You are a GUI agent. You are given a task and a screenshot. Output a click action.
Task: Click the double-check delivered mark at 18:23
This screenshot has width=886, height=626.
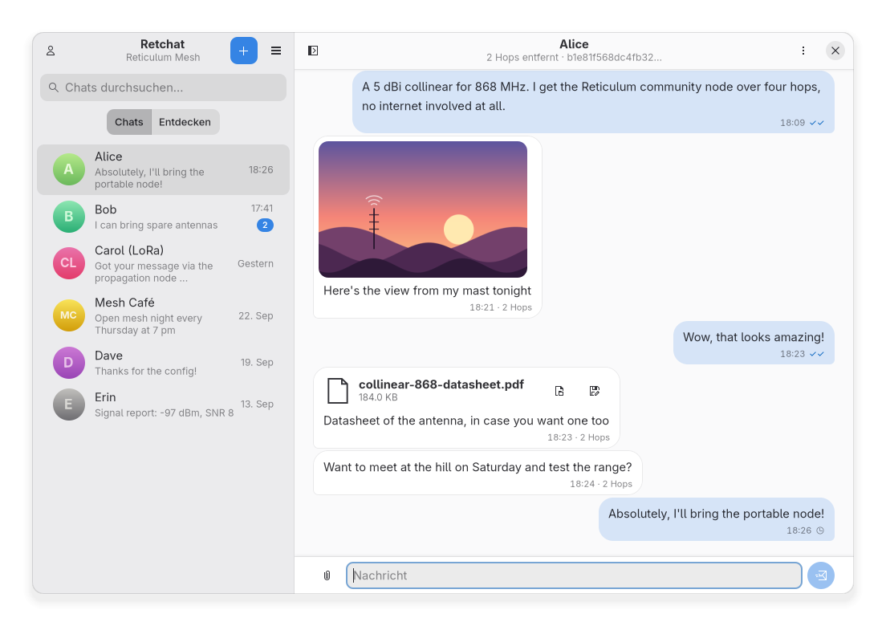click(816, 354)
